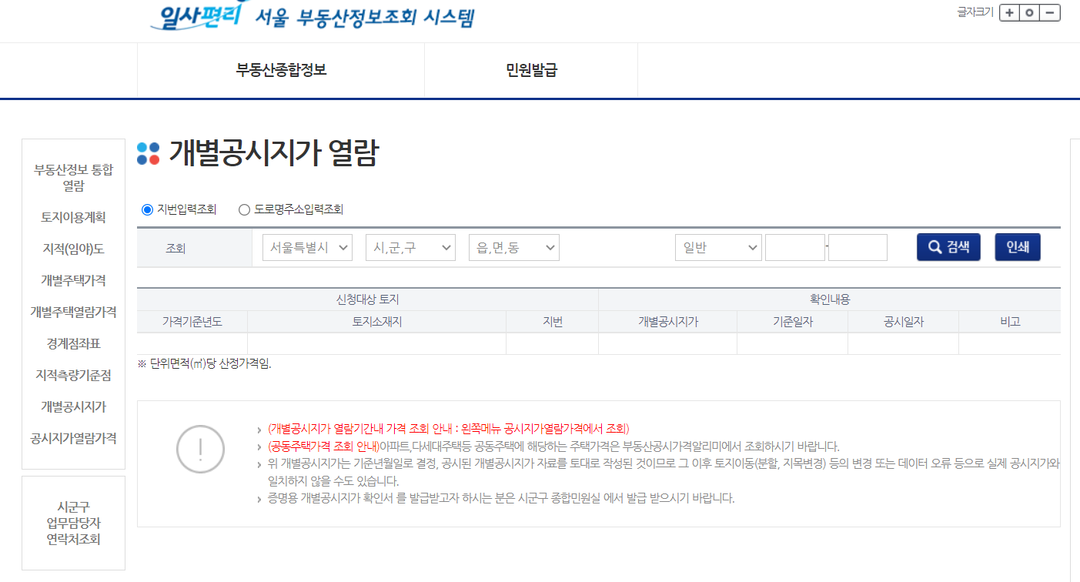This screenshot has height=582, width=1080.
Task: Open the 서울특별시 dropdown
Action: click(307, 247)
